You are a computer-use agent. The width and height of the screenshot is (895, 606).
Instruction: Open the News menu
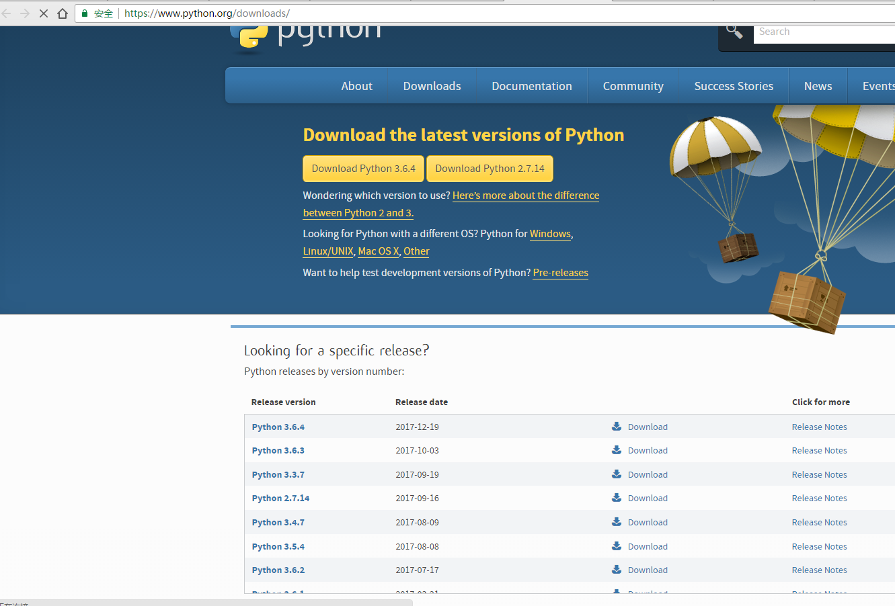coord(818,86)
